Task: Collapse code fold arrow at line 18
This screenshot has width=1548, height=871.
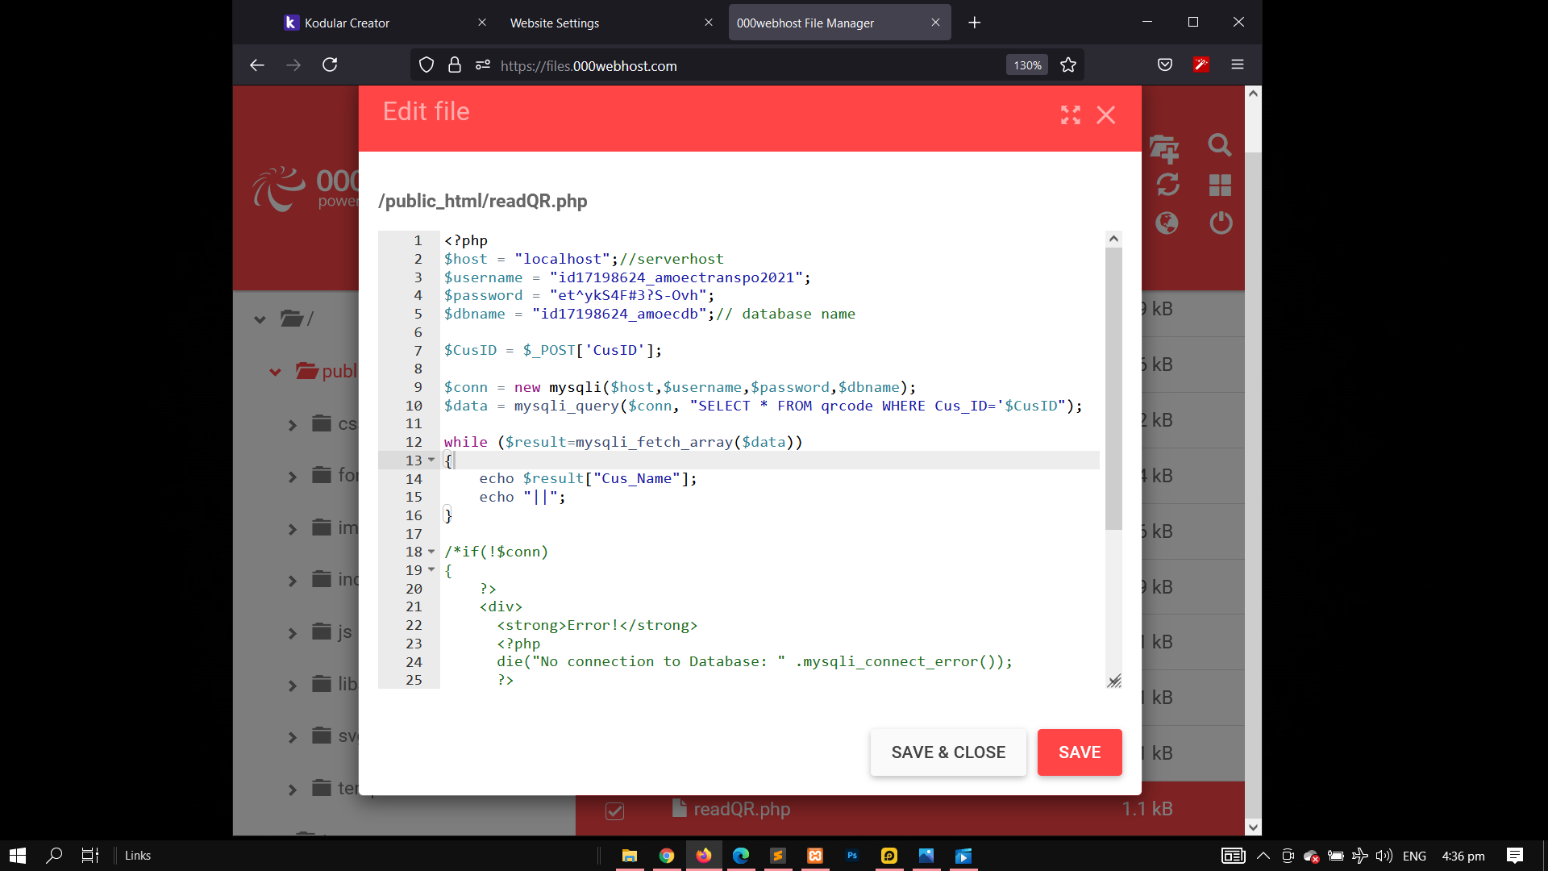Action: (x=431, y=552)
